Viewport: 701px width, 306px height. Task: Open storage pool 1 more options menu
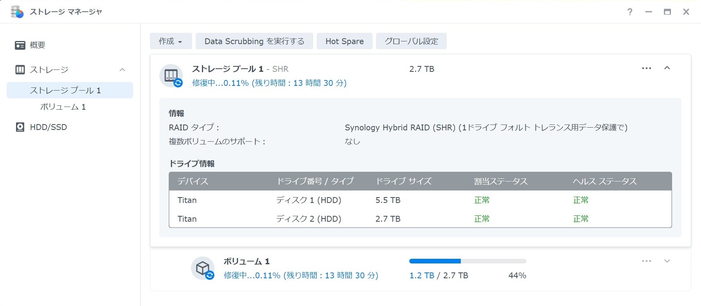[646, 68]
